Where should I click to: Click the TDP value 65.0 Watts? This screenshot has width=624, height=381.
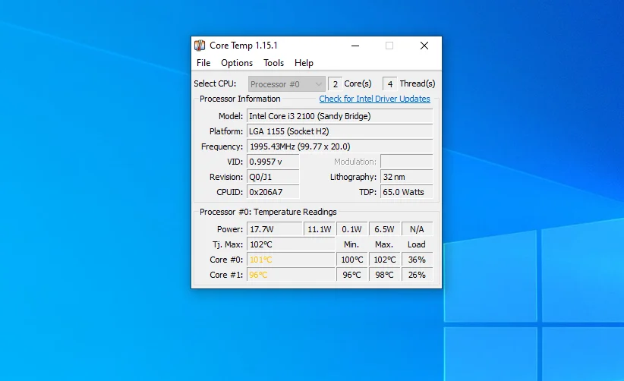[407, 192]
